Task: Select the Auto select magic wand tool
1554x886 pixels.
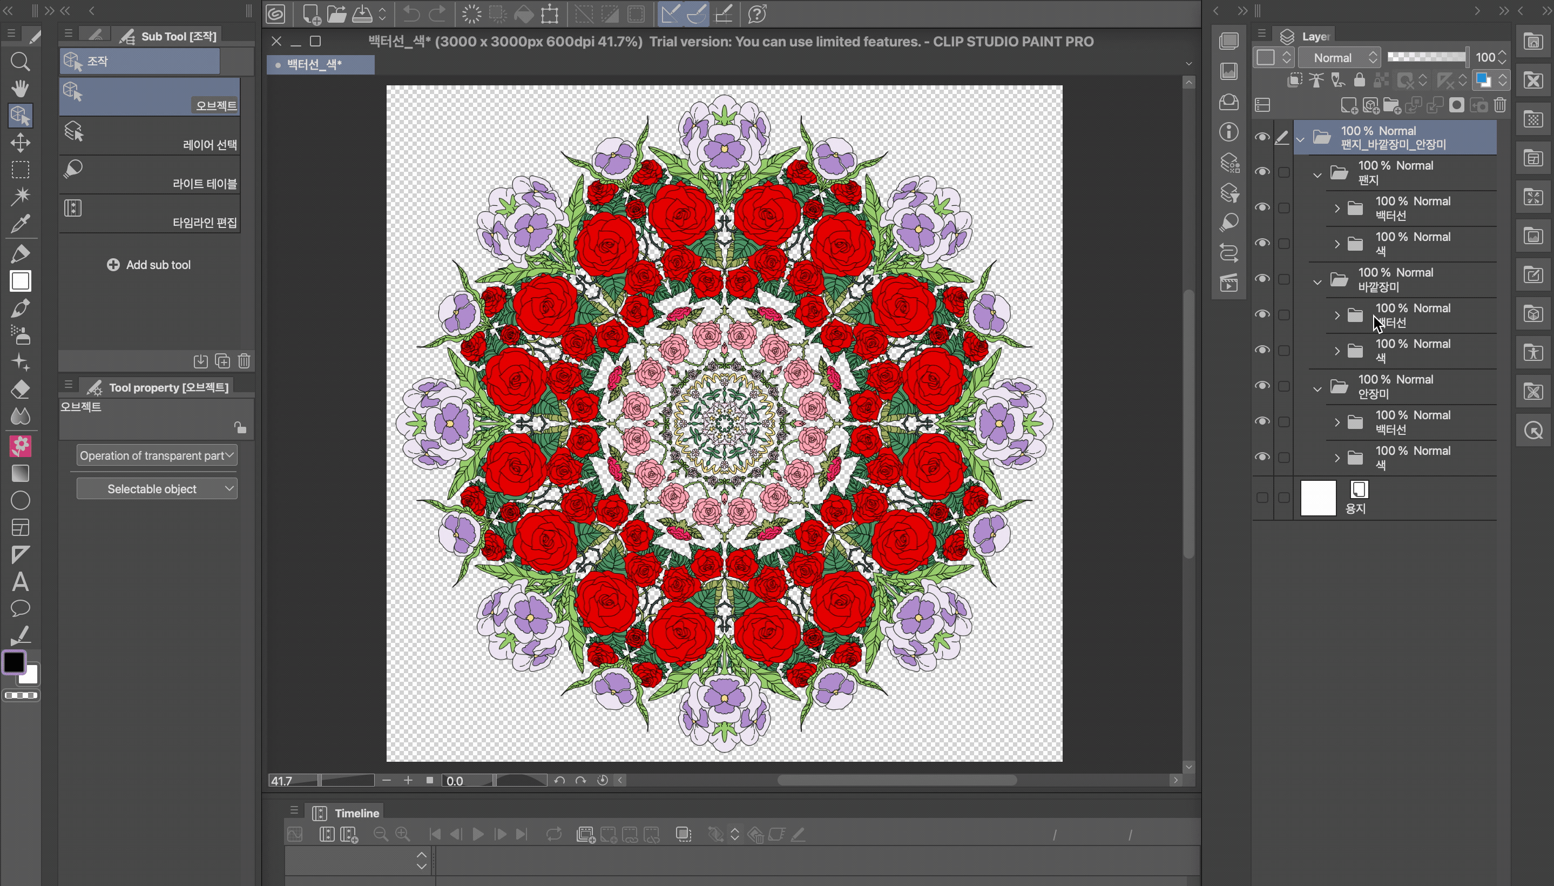Action: point(20,196)
